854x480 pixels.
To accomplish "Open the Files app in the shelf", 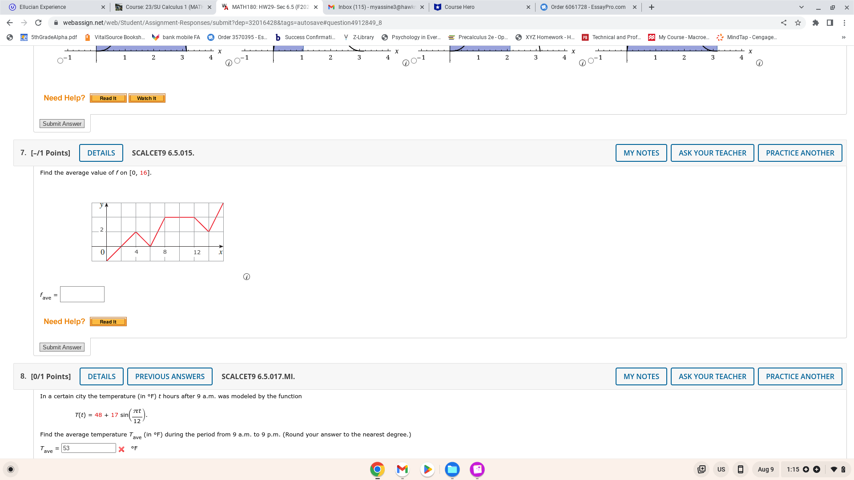I will point(452,469).
